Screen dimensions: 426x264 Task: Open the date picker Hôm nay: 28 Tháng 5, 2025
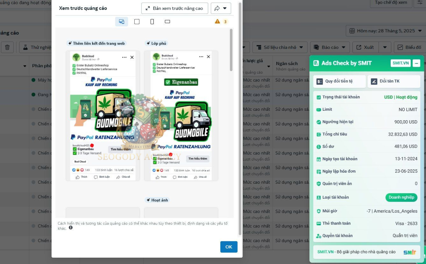tap(386, 31)
